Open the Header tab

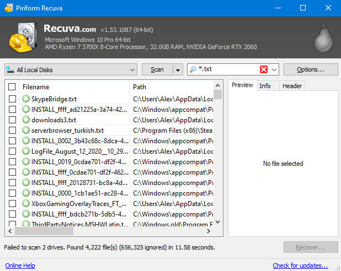292,86
